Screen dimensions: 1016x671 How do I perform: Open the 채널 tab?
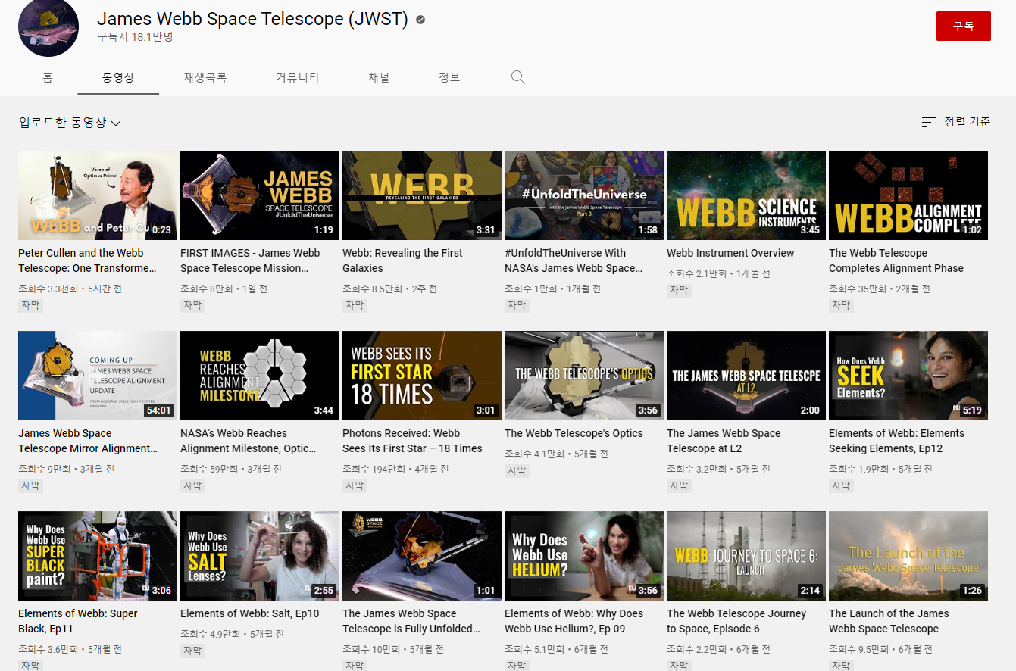[379, 77]
